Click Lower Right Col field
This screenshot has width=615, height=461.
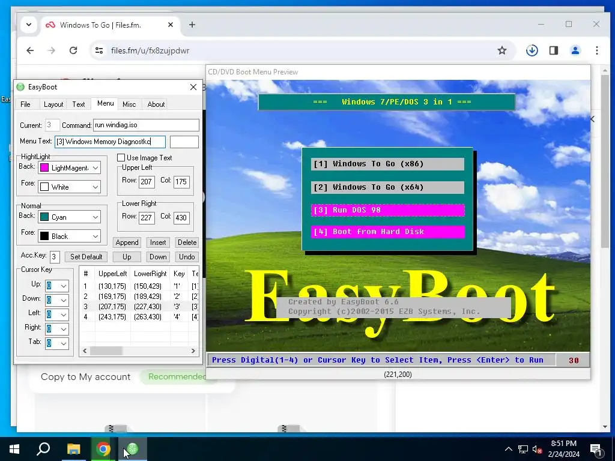(181, 217)
